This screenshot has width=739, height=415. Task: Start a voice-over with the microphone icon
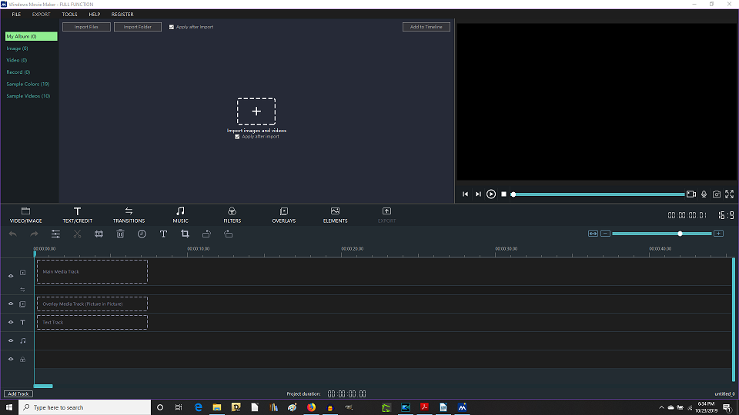coord(704,194)
